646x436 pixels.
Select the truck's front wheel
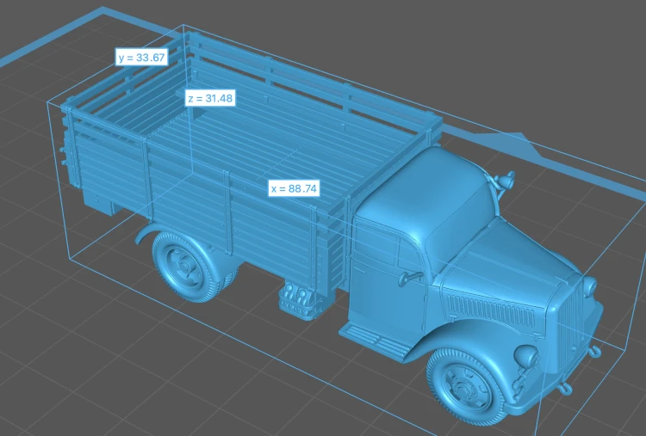[x=466, y=386]
